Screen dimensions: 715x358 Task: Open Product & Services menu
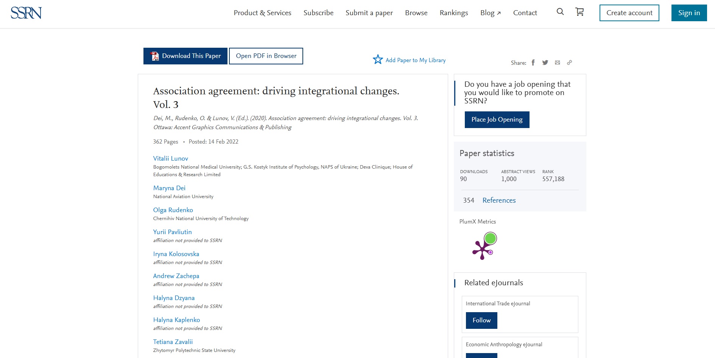(x=262, y=13)
